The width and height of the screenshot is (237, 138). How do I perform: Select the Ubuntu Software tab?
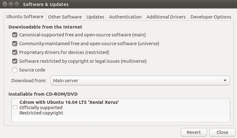coord(25,17)
